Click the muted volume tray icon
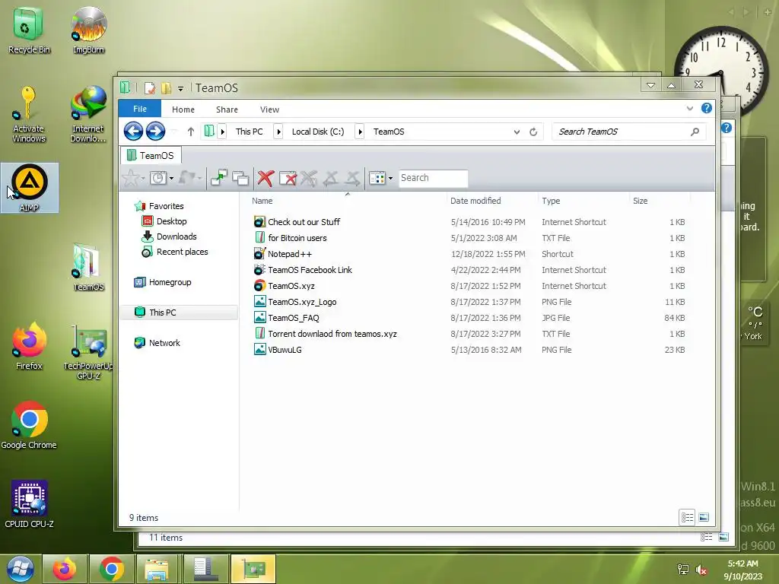This screenshot has width=779, height=584. coord(701,570)
